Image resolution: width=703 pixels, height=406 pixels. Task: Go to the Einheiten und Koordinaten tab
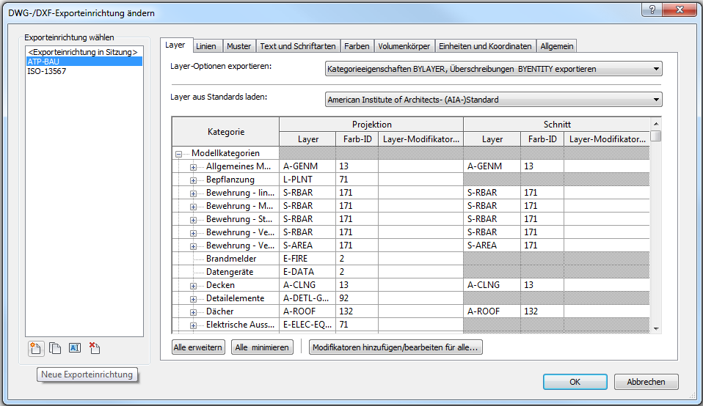tap(484, 46)
